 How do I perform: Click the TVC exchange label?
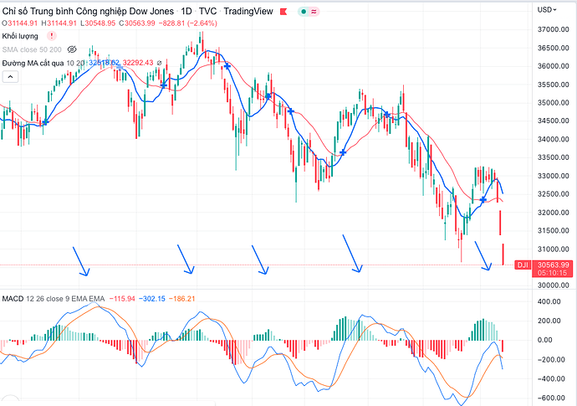(x=207, y=12)
